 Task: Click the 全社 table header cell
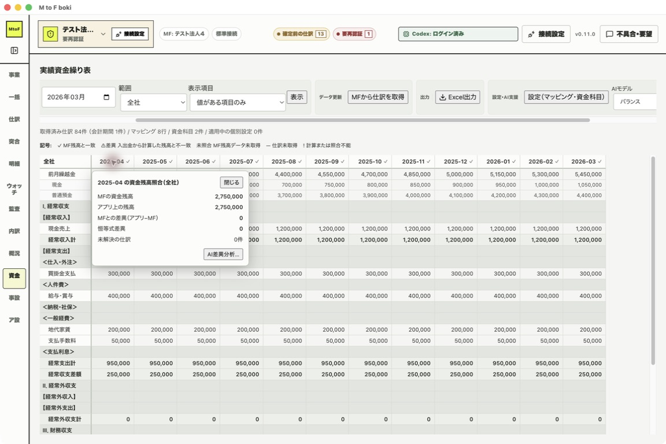[x=65, y=161]
